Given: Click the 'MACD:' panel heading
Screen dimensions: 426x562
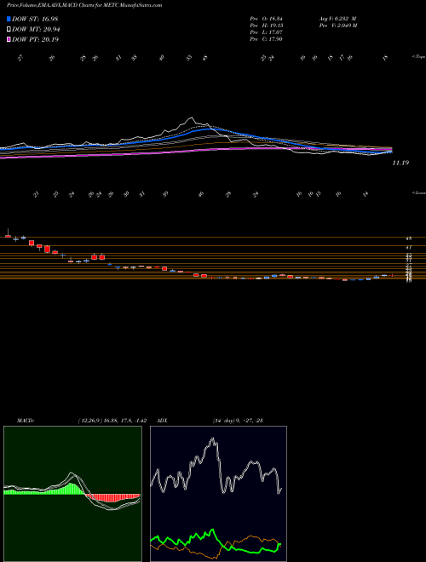Looking at the screenshot, I should tap(25, 421).
